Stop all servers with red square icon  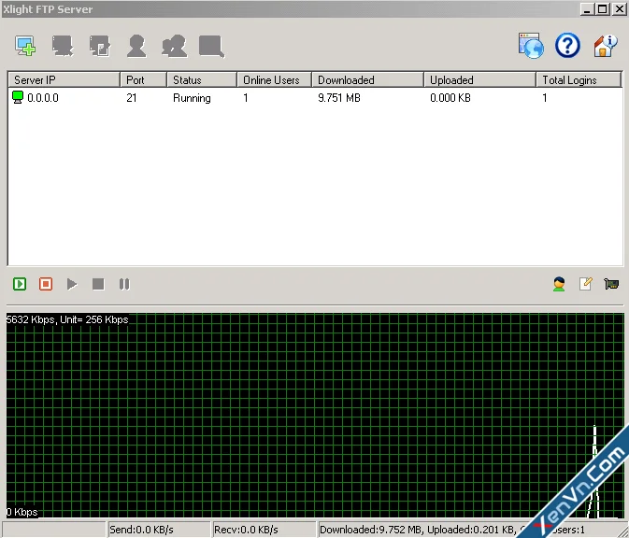pyautogui.click(x=46, y=284)
